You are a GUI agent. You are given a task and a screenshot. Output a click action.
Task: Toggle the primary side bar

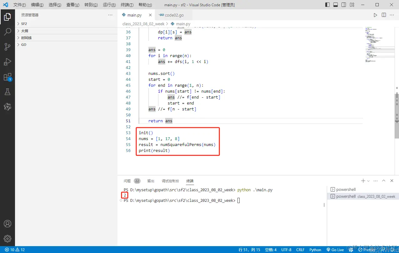pyautogui.click(x=327, y=5)
